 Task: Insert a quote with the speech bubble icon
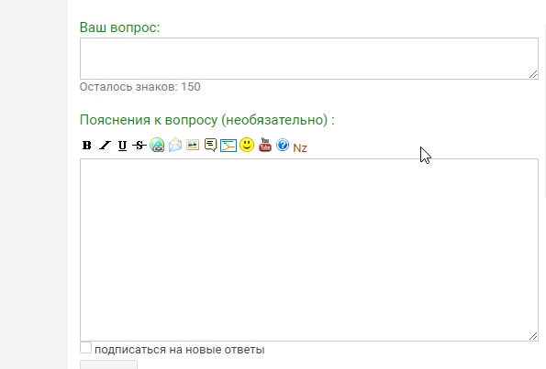(211, 145)
